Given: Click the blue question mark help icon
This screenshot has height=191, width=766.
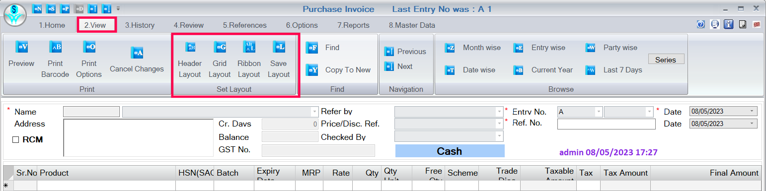Looking at the screenshot, I should [701, 24].
